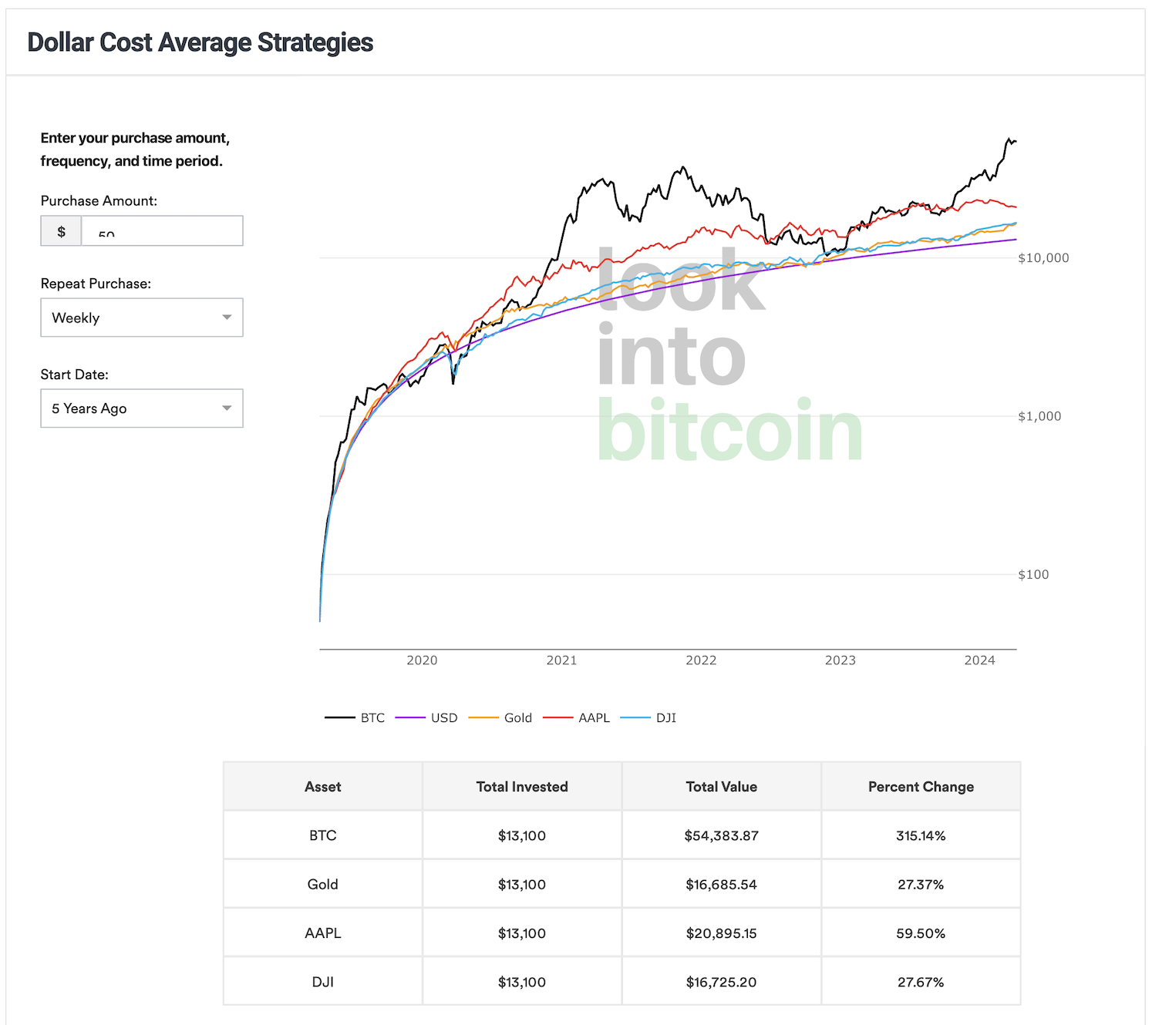The image size is (1152, 1025).
Task: Click the Total Invested column header
Action: coord(522,787)
